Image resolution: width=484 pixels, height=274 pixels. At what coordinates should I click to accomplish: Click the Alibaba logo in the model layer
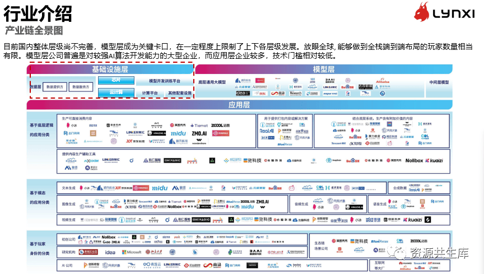coord(382,82)
